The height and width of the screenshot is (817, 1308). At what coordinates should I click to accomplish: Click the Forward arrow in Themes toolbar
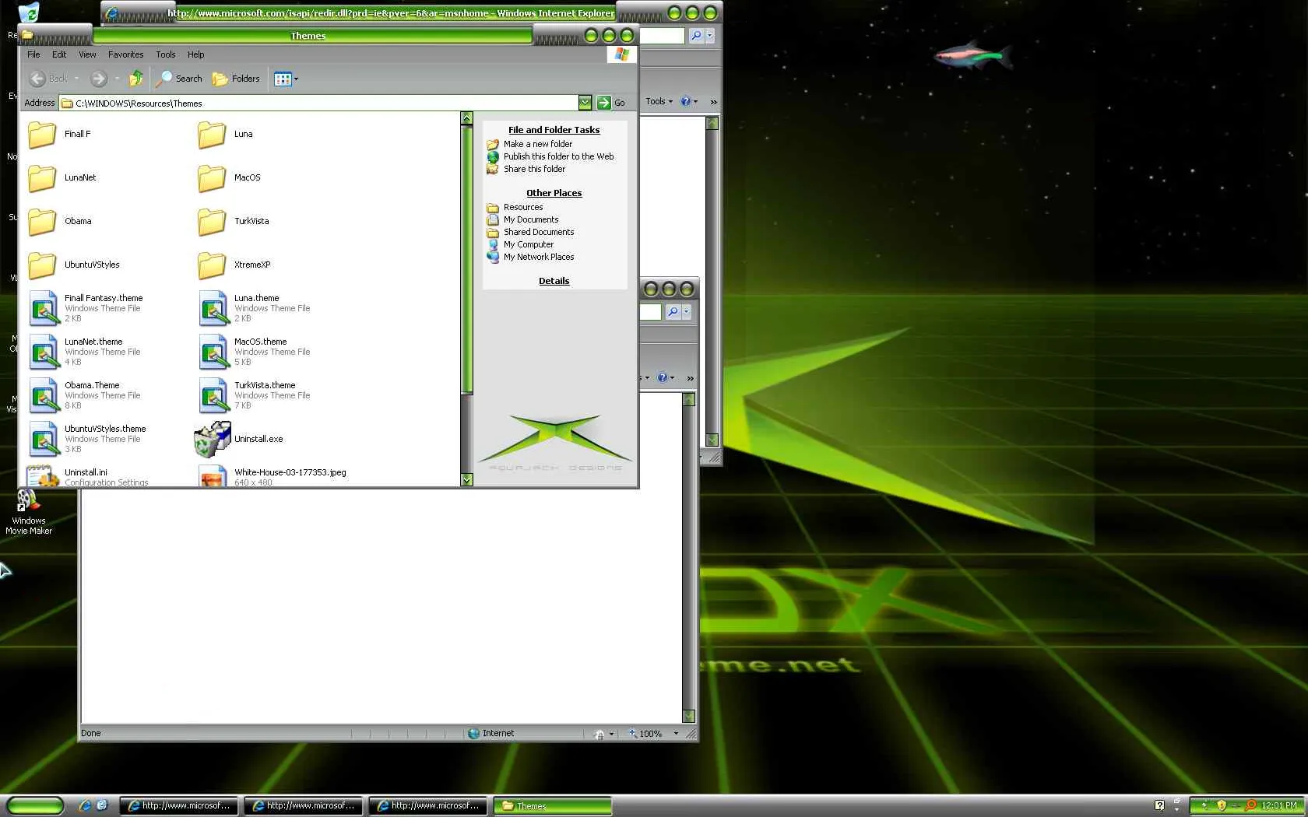(x=98, y=79)
